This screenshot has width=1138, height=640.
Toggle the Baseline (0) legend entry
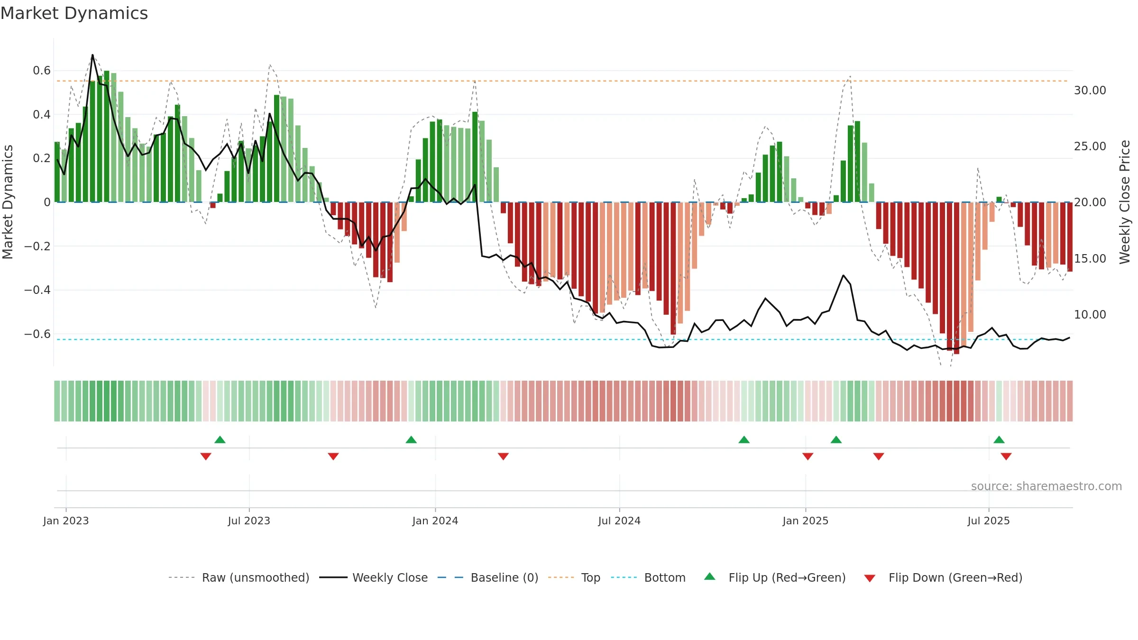(x=488, y=577)
